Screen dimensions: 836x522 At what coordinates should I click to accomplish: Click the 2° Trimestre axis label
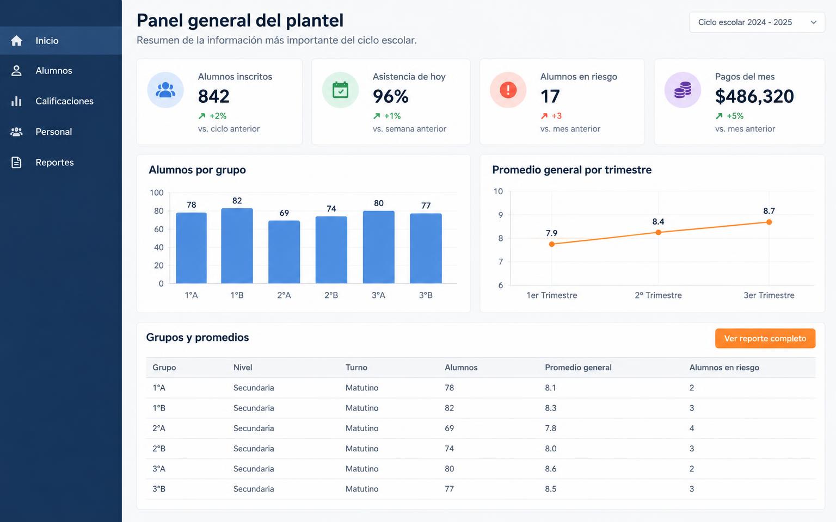pyautogui.click(x=659, y=295)
